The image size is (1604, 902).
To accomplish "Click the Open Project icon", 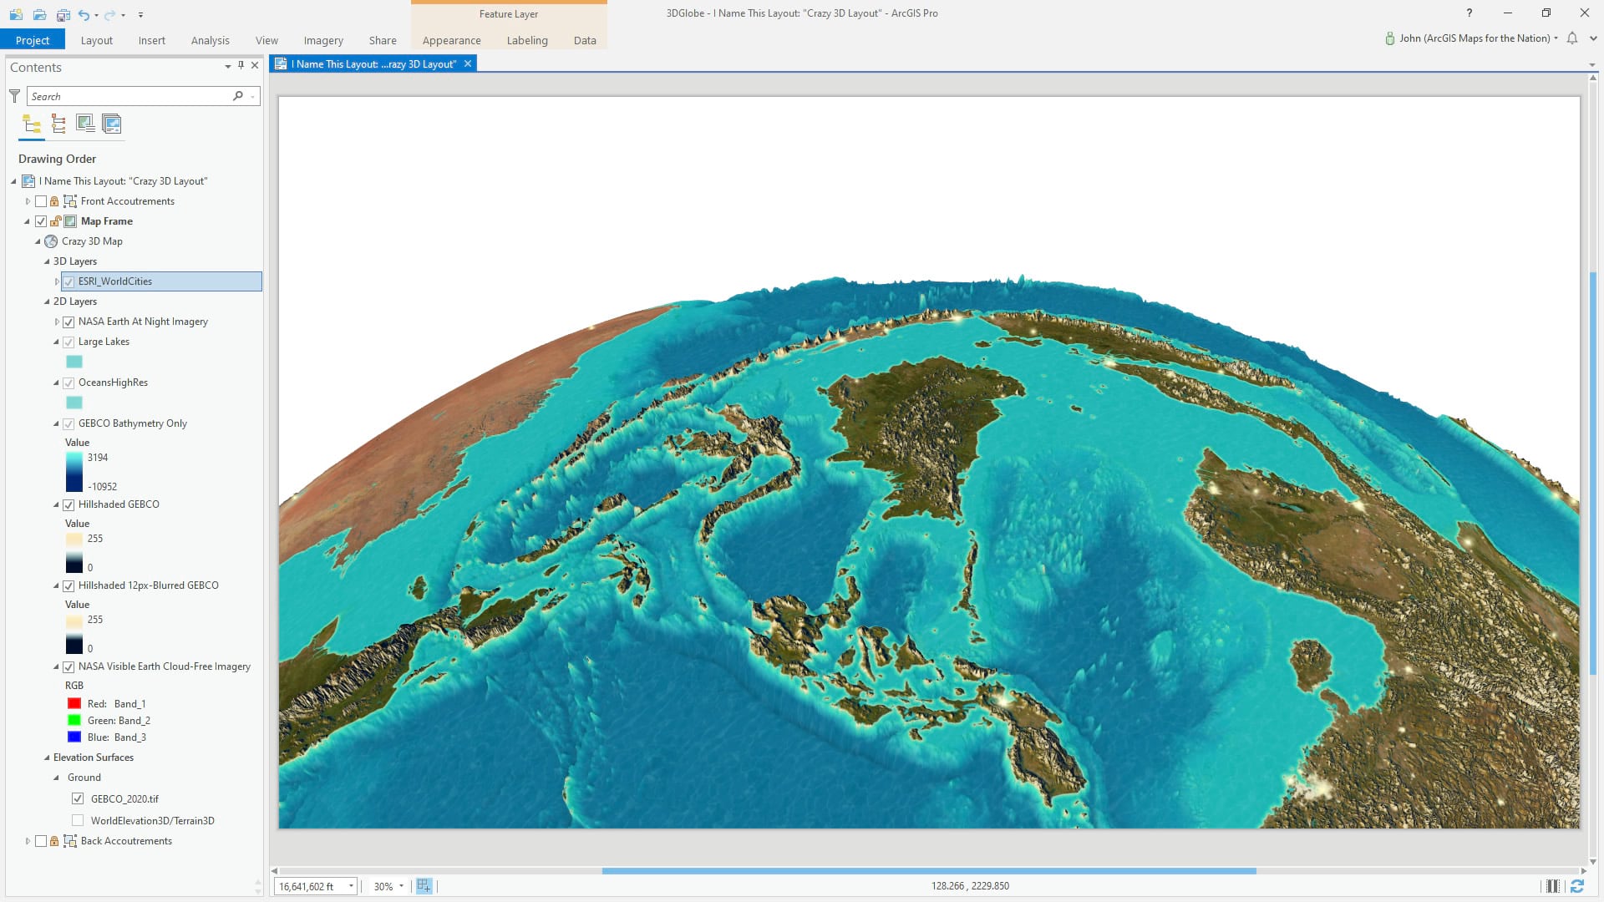I will (39, 14).
